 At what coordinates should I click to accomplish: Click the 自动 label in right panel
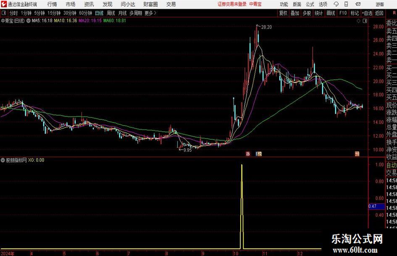392,165
